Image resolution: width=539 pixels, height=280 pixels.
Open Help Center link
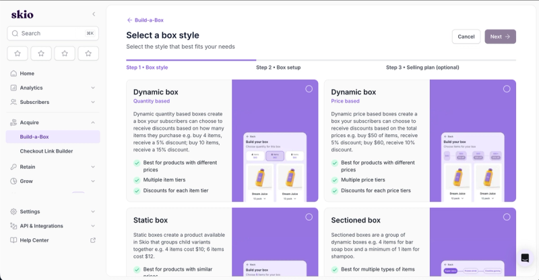(53, 240)
